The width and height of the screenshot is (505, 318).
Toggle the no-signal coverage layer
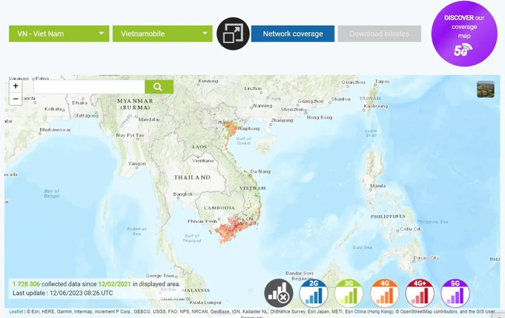[x=279, y=293]
